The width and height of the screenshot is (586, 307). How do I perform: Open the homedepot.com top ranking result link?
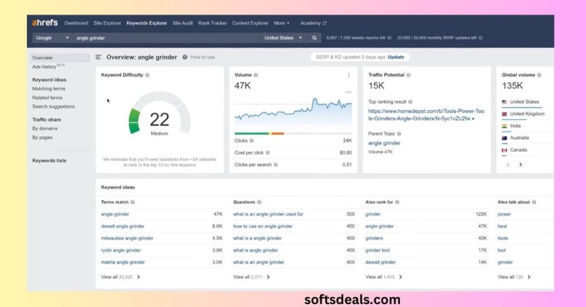426,115
